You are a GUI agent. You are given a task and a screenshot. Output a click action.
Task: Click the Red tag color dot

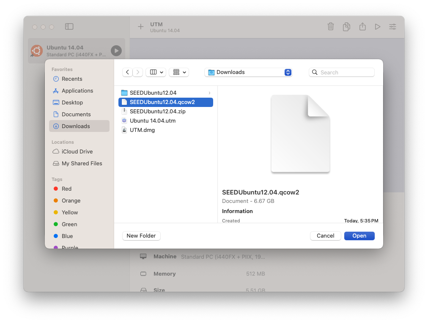click(56, 189)
